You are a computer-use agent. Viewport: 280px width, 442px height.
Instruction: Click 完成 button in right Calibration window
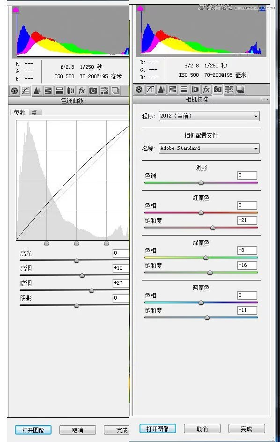click(246, 429)
